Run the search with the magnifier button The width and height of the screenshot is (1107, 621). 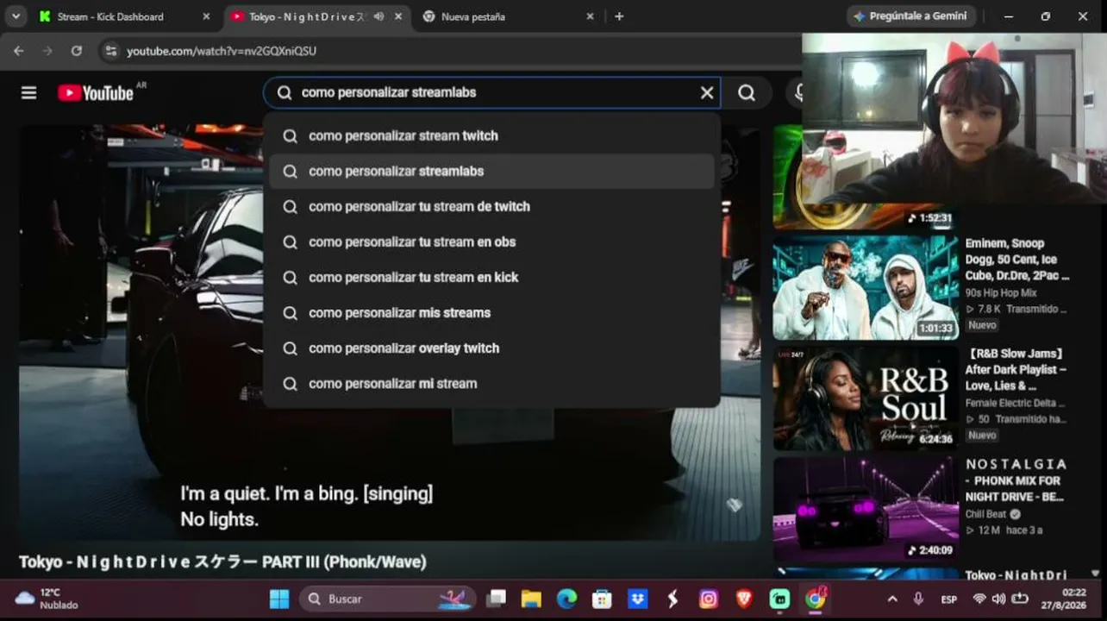click(x=747, y=92)
